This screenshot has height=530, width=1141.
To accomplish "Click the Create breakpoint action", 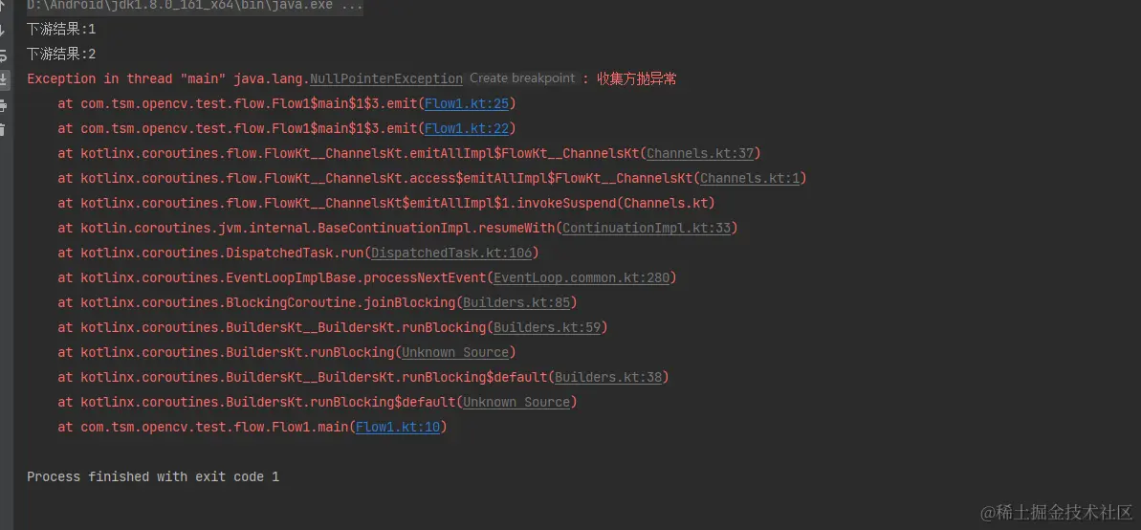I will tap(522, 77).
